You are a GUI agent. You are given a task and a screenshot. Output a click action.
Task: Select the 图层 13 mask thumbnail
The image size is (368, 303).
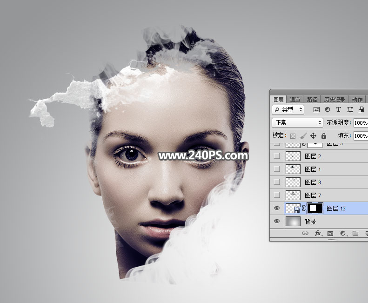[x=315, y=209]
